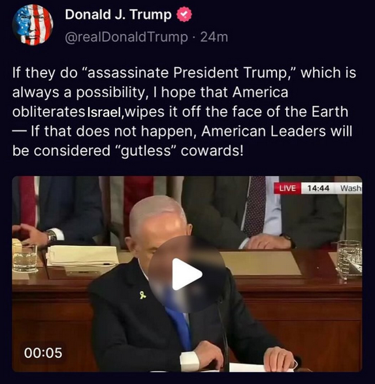Open the flag-painted profile avatar
This screenshot has height=384, width=375.
33,25
